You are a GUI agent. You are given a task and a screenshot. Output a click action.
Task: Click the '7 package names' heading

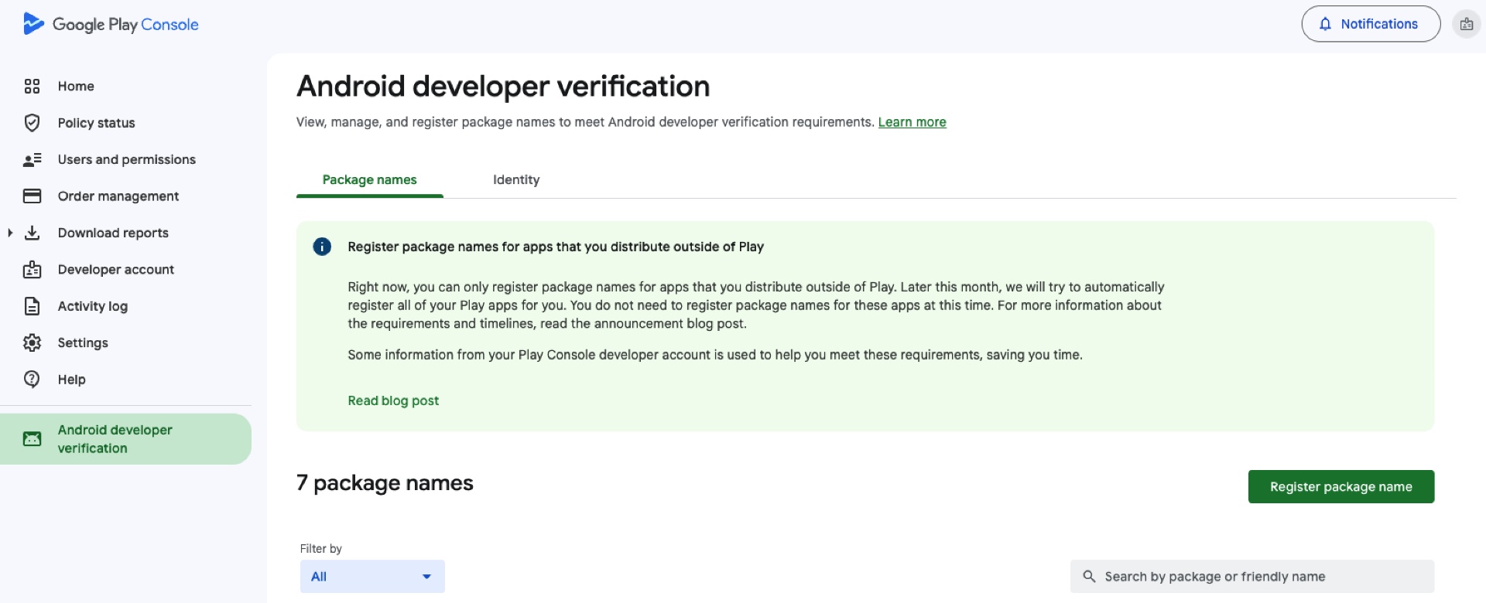tap(385, 483)
